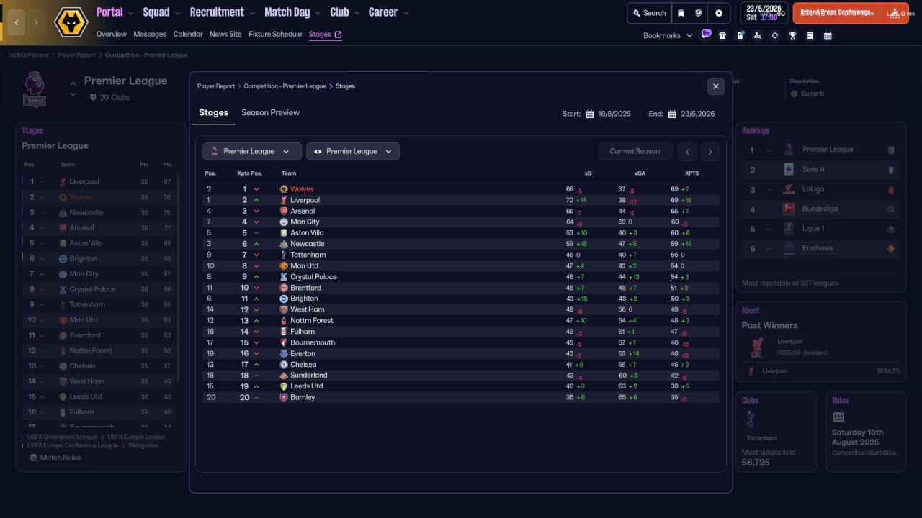Viewport: 922px width, 518px height.
Task: Click the Wolves badge in xPTS table
Action: [x=284, y=189]
